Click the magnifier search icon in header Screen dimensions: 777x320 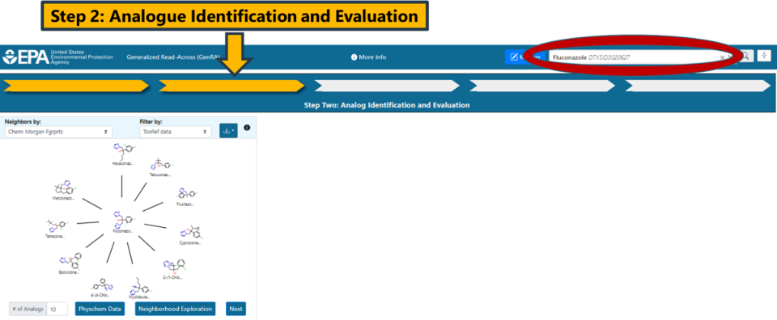point(746,56)
